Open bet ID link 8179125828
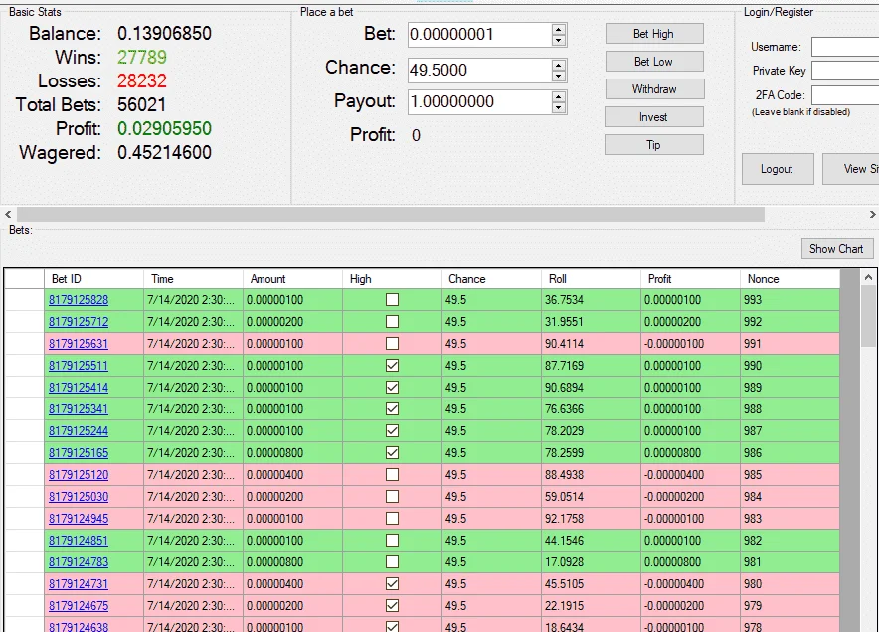Screen dimensions: 879x632 [79, 300]
